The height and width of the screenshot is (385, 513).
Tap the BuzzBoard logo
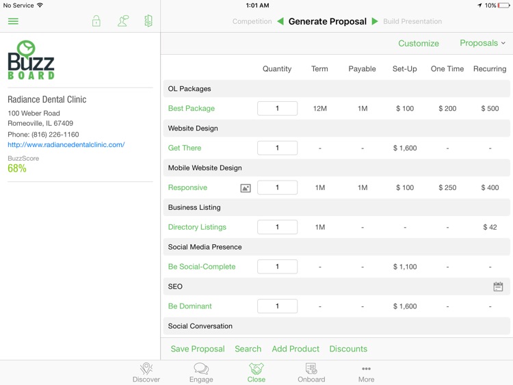tap(31, 60)
